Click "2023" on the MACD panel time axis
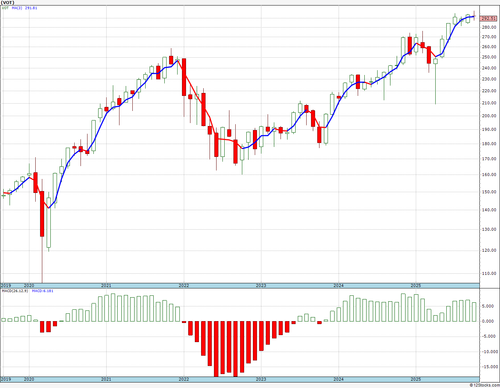This screenshot has width=500, height=388. [x=261, y=379]
